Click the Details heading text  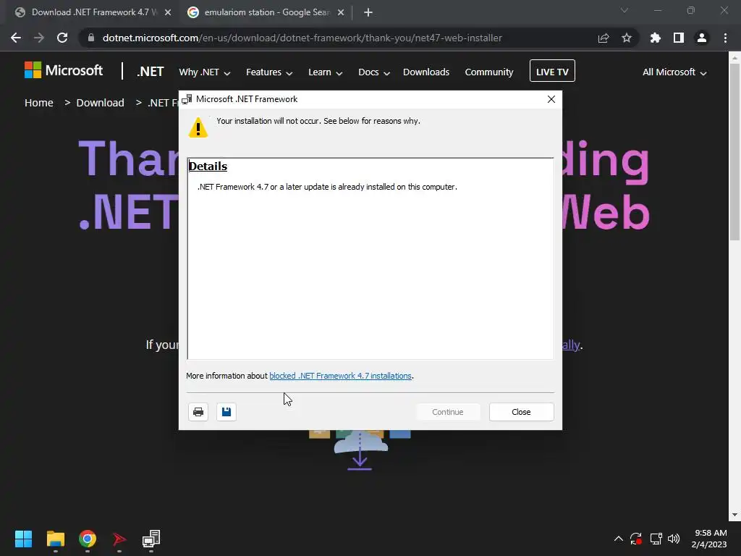click(208, 167)
